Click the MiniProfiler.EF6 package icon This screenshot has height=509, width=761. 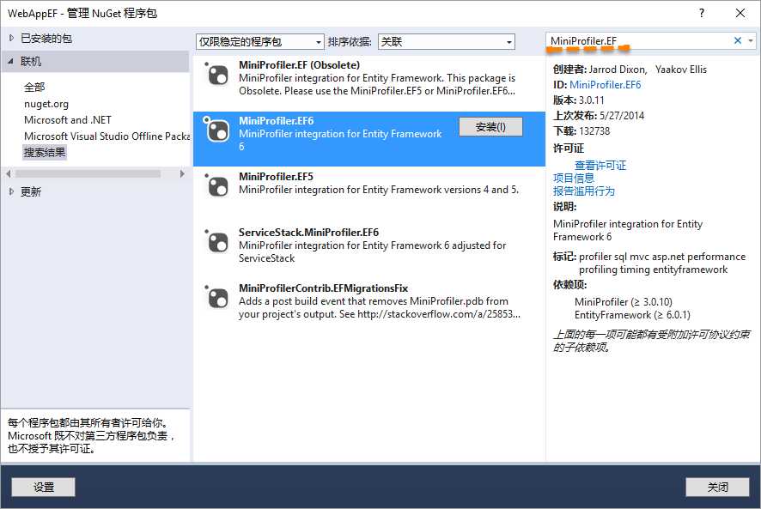pos(217,130)
